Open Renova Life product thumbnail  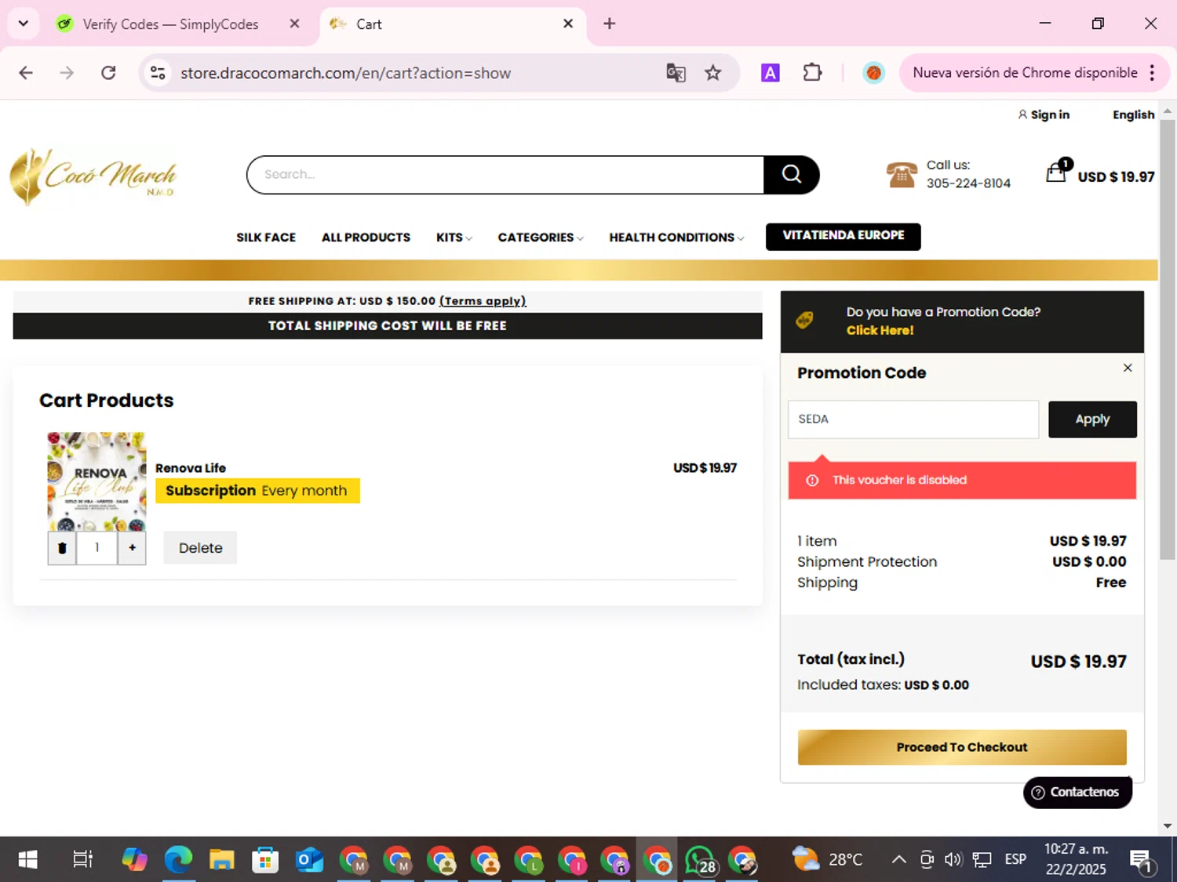[97, 481]
